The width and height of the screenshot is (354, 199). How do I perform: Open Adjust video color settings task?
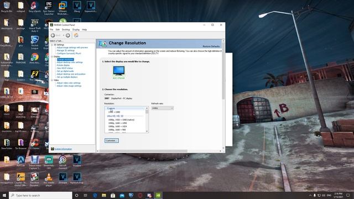click(x=69, y=83)
